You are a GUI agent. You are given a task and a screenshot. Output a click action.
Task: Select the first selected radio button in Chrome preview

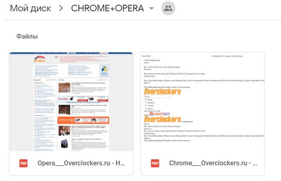146,99
